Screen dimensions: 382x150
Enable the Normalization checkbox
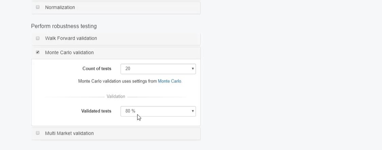click(38, 7)
